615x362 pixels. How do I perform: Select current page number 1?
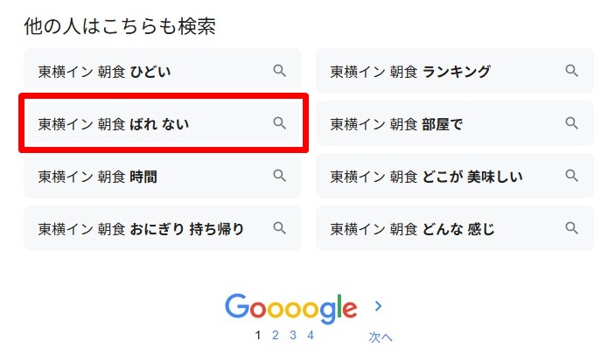click(x=257, y=335)
